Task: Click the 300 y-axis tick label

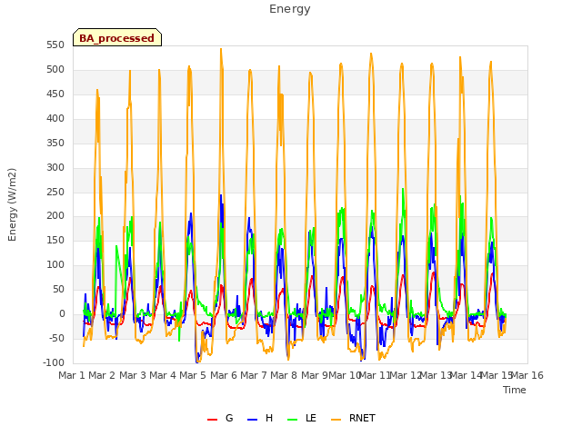Action: pos(55,167)
